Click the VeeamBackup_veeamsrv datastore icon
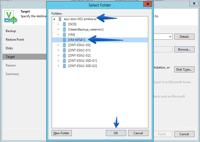200x142 pixels. [x=64, y=29]
